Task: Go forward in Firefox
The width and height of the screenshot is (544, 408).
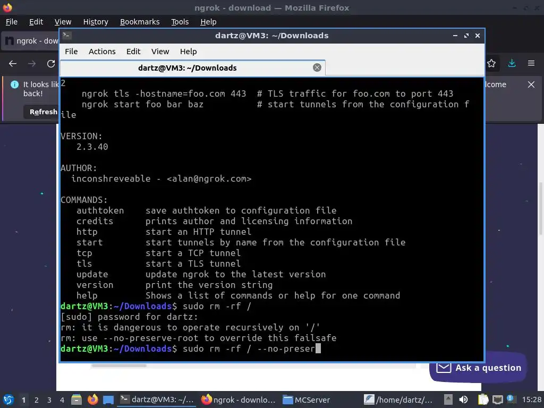Action: coord(32,64)
